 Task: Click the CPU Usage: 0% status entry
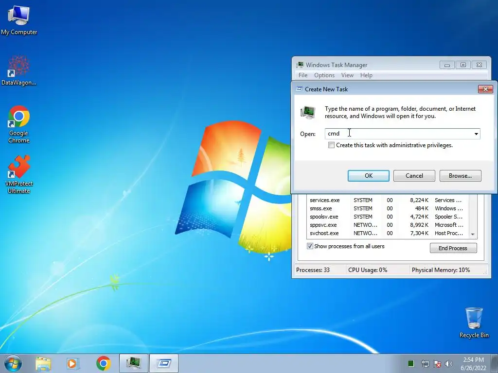pos(368,270)
